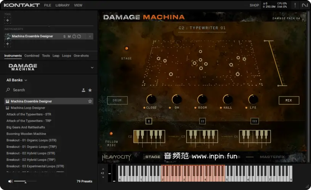Click the magnifier search icon
This screenshot has height=190, width=311.
[x=8, y=90]
